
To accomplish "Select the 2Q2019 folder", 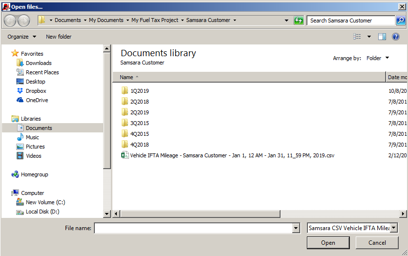I will (x=139, y=112).
